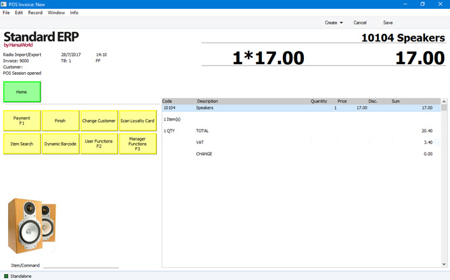Click the Save button
Image resolution: width=450 pixels, height=280 pixels.
(x=388, y=22)
